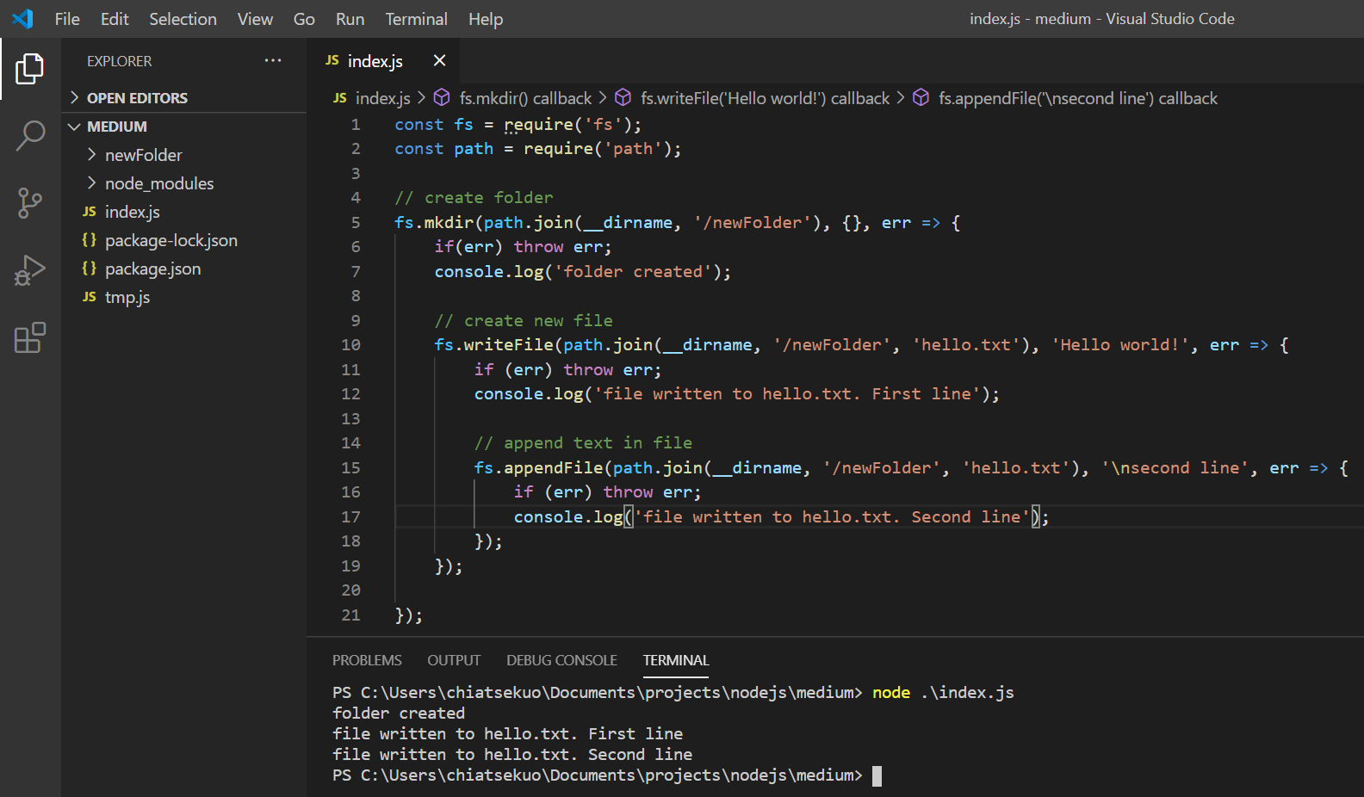Open the Selection menu
Viewport: 1364px width, 797px height.
click(183, 19)
